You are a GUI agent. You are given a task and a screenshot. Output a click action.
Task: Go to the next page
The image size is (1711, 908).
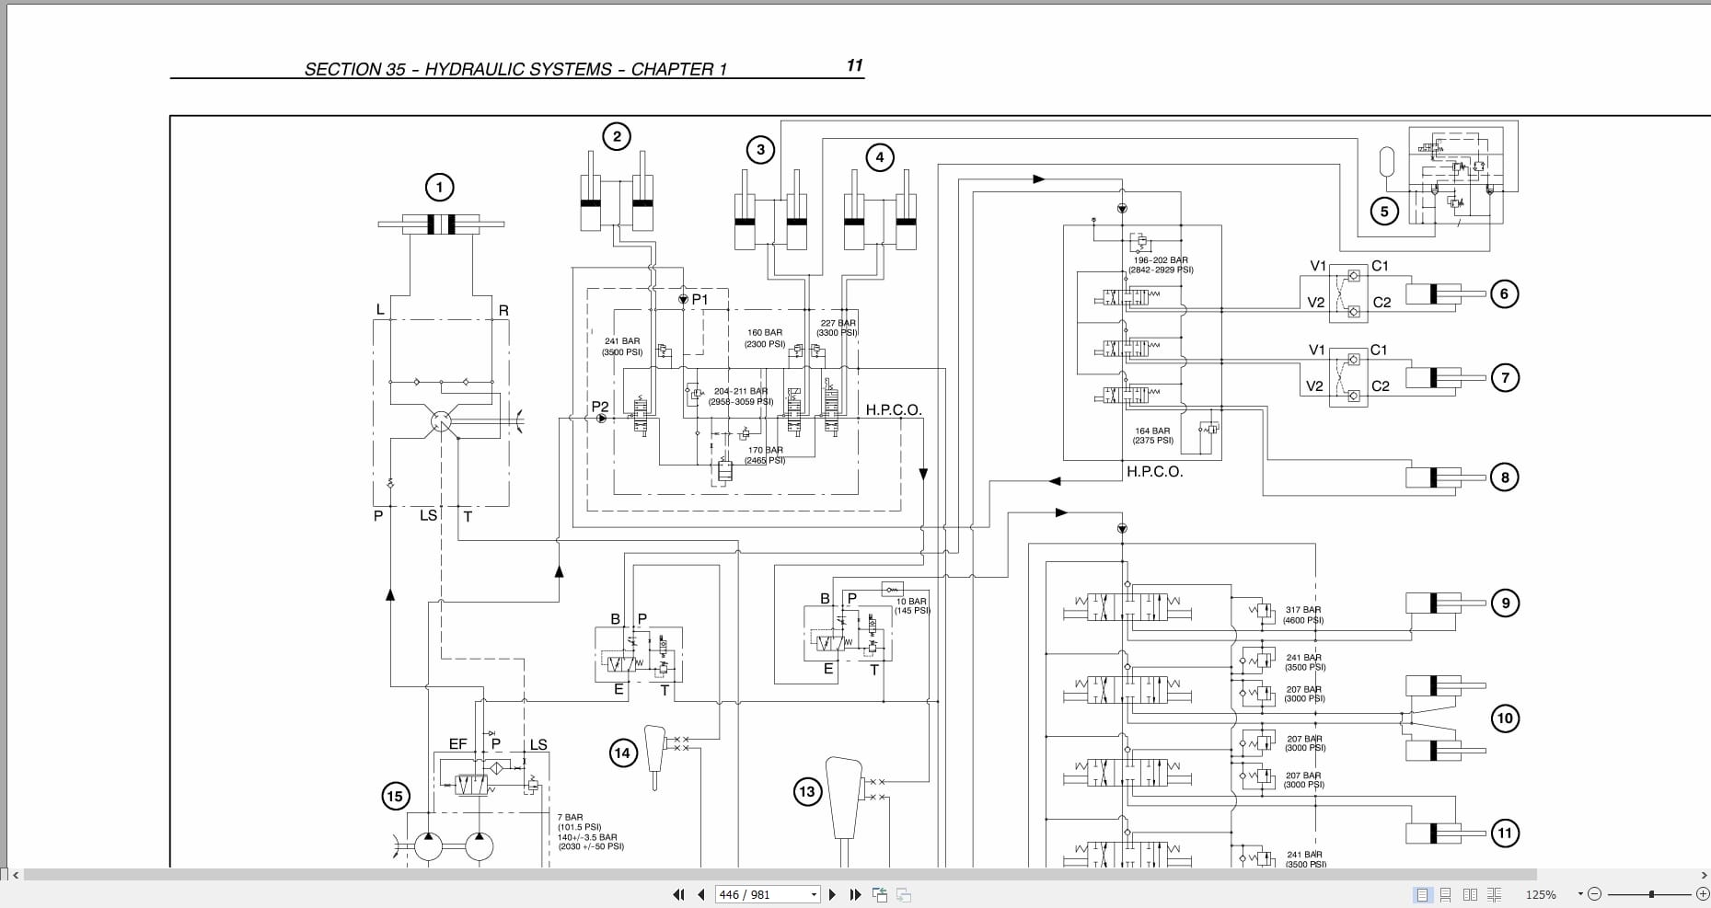tap(833, 894)
